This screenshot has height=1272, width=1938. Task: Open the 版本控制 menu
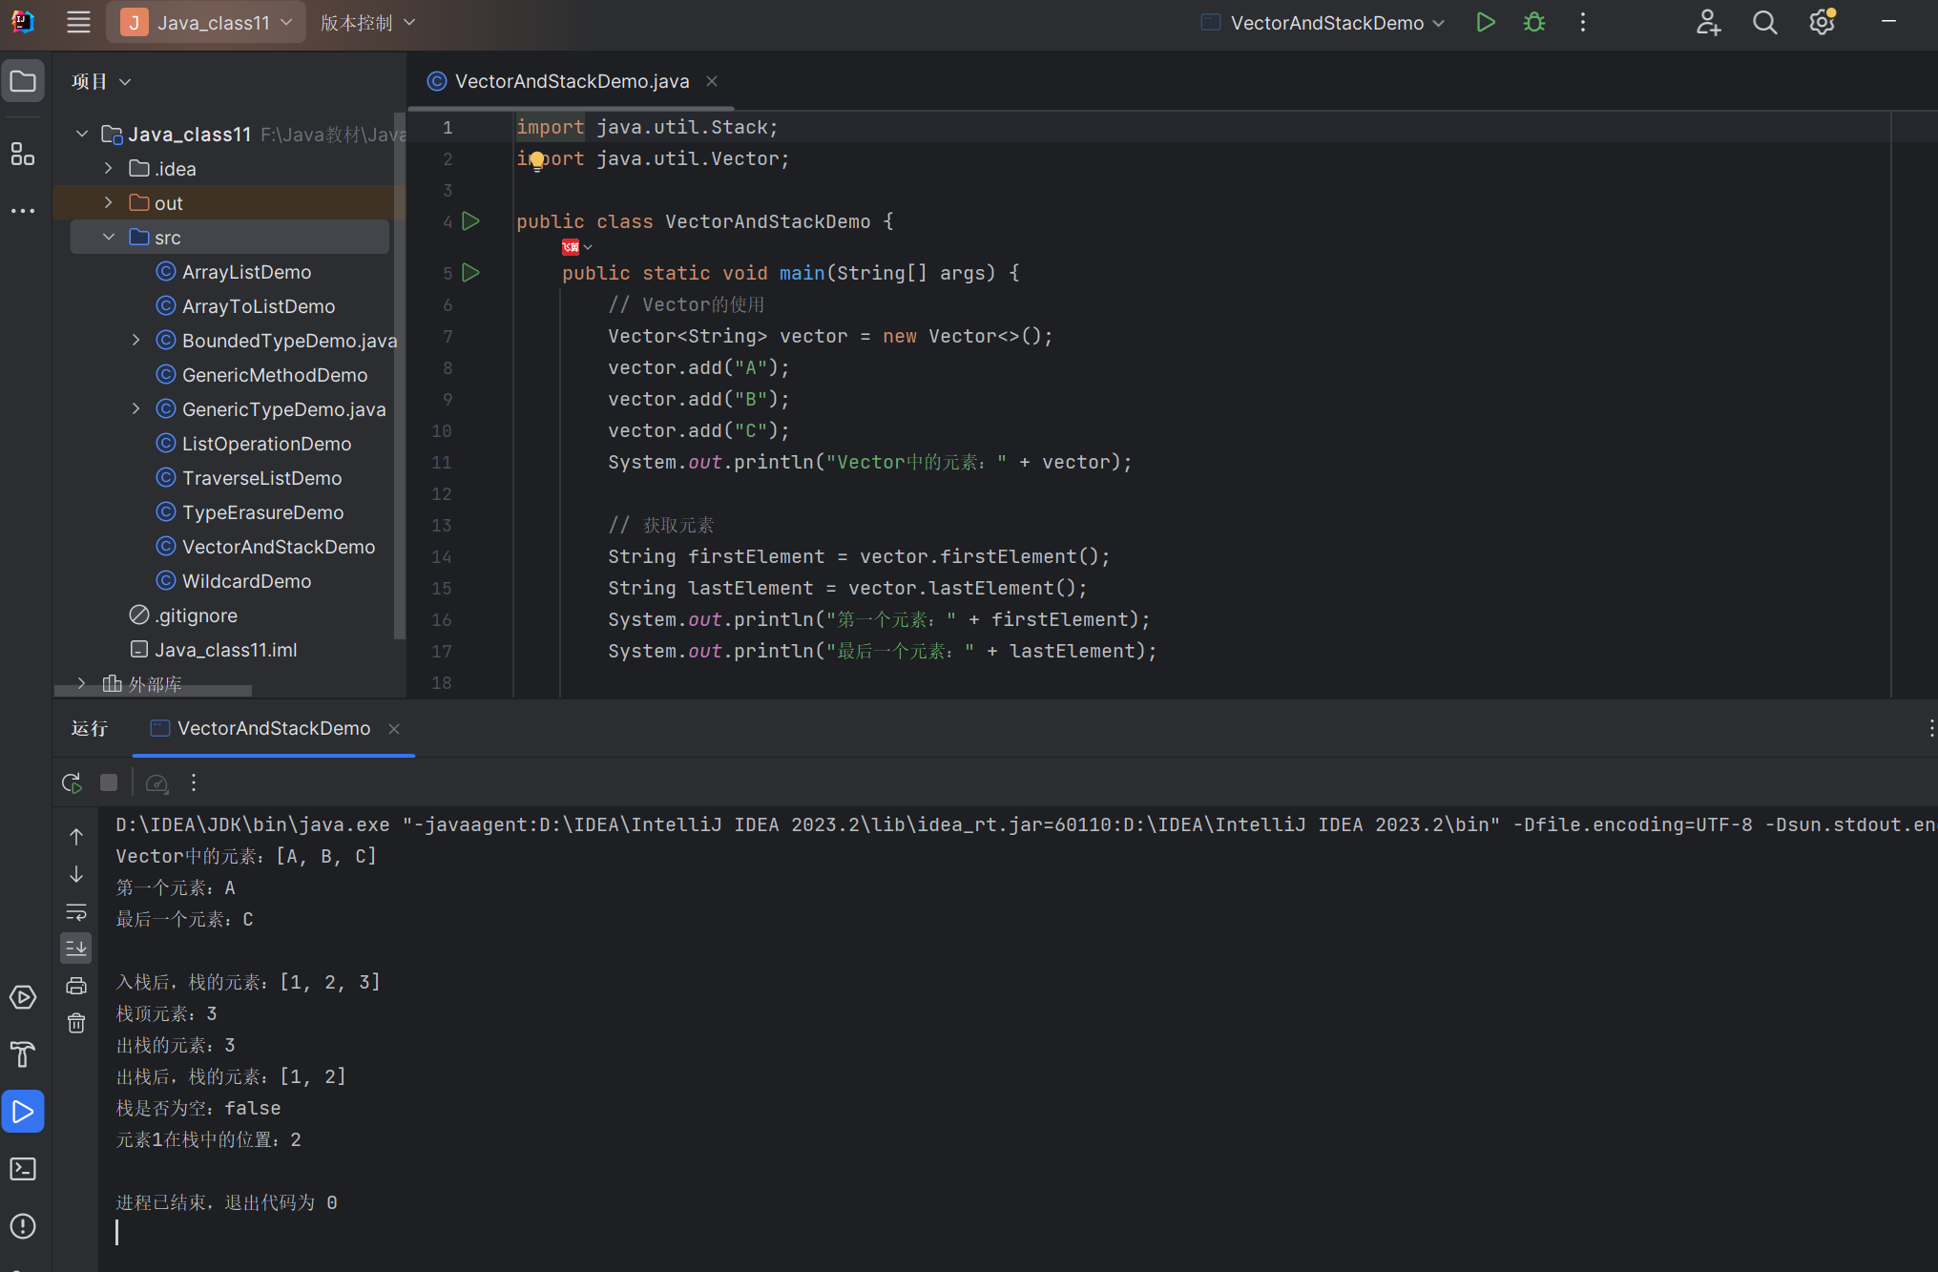(367, 22)
